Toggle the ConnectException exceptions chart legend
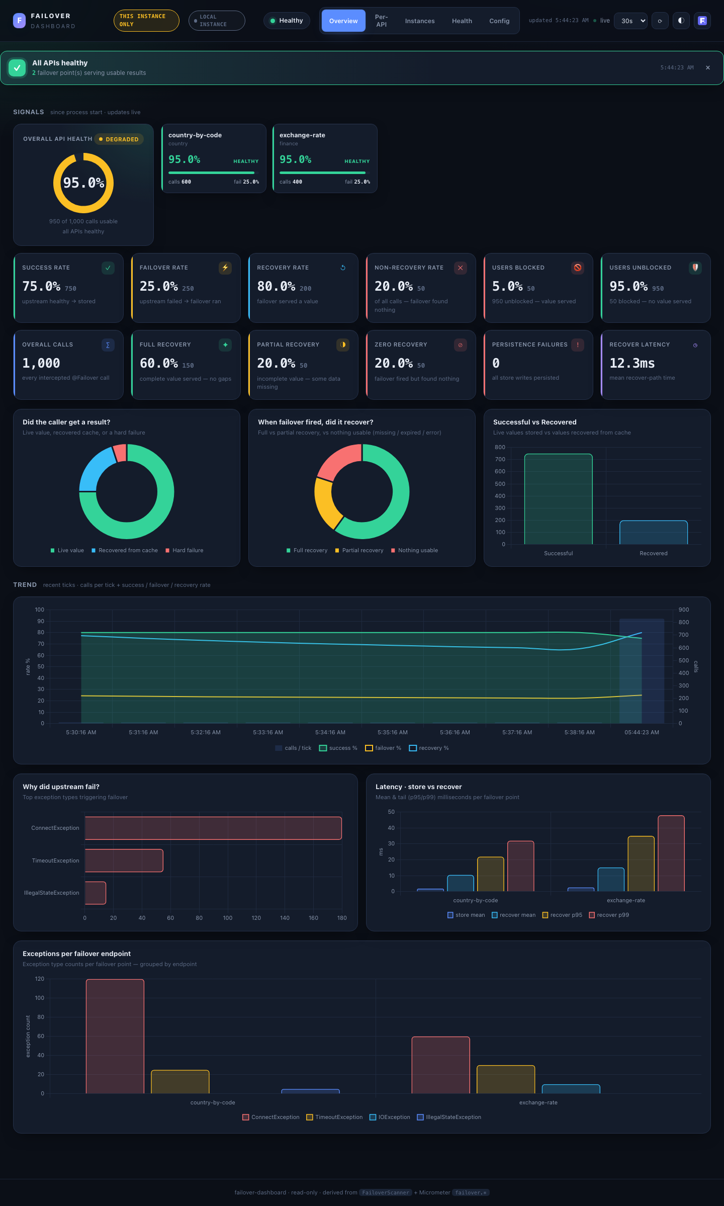 pyautogui.click(x=271, y=1117)
